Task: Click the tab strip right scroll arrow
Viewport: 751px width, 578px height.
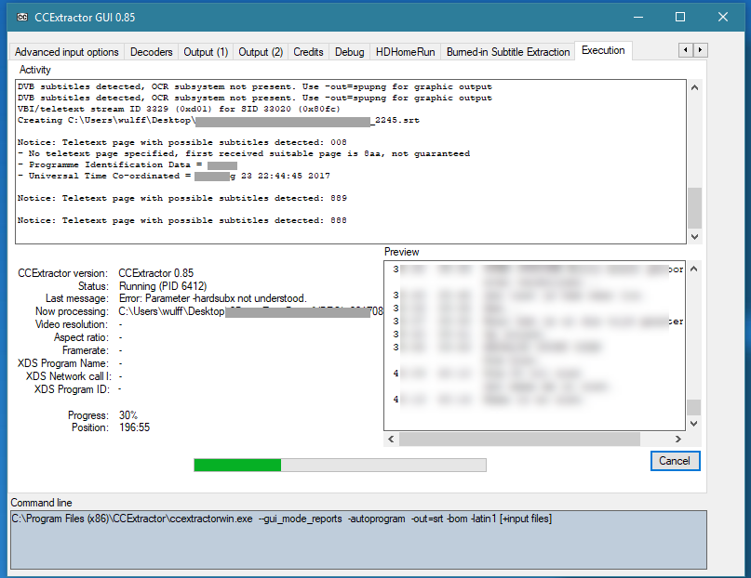Action: pos(700,50)
